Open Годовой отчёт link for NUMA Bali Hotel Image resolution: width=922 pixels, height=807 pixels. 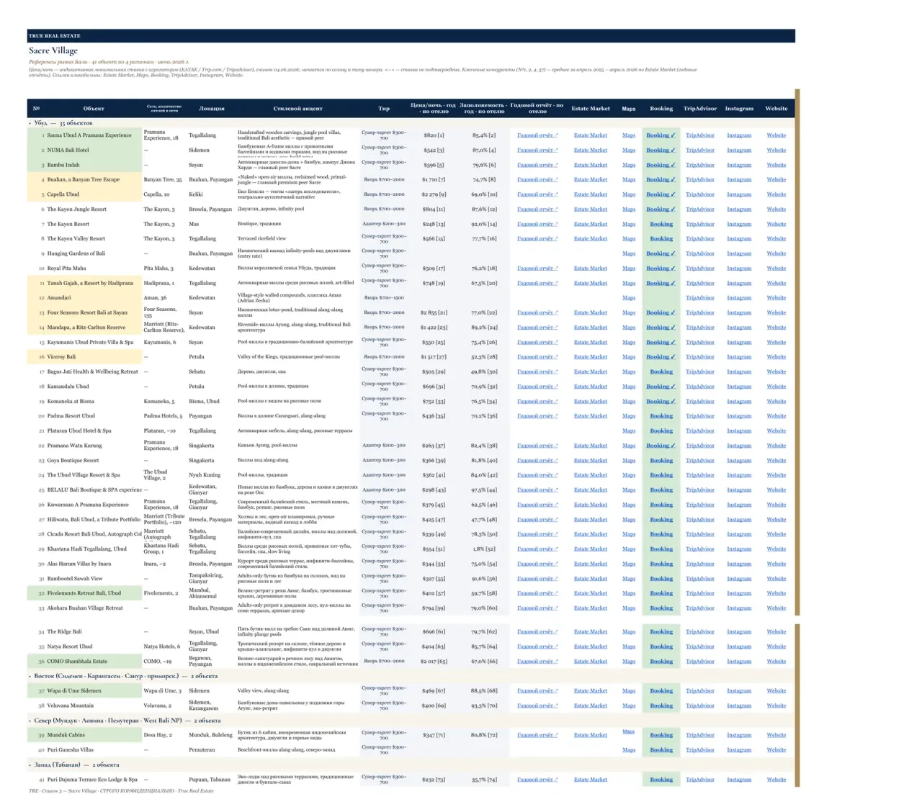click(x=537, y=150)
